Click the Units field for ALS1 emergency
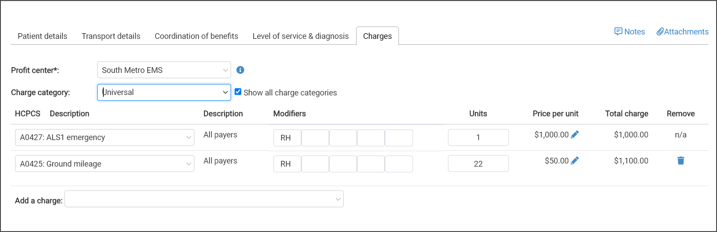The width and height of the screenshot is (717, 232). [478, 137]
